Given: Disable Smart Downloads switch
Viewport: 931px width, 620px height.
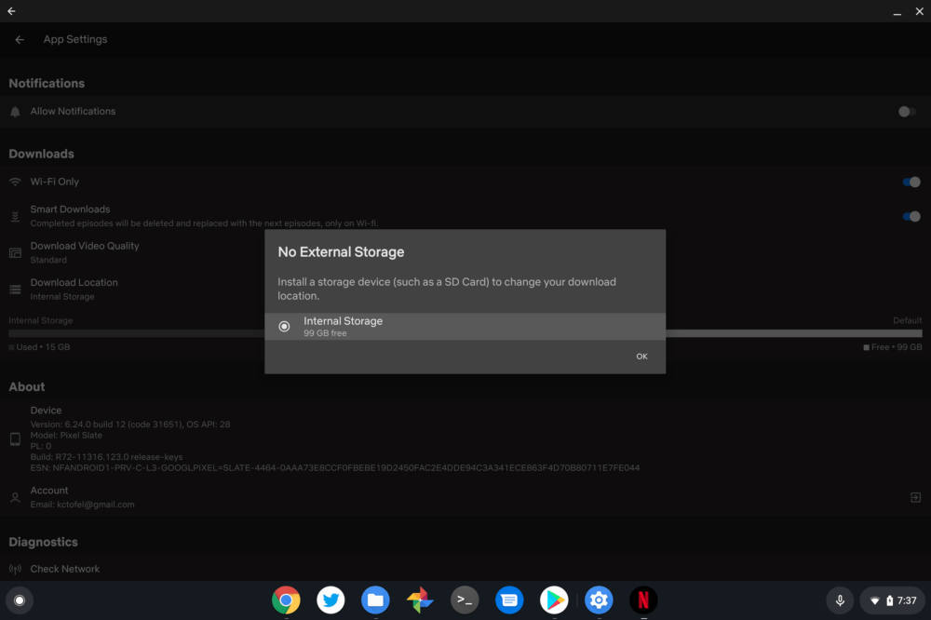Looking at the screenshot, I should [911, 217].
